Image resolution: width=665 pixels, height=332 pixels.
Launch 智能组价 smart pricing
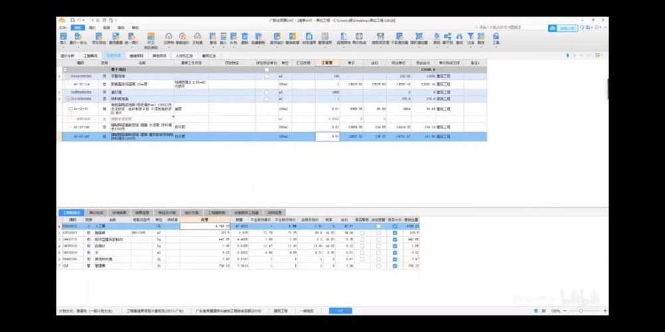(x=182, y=39)
